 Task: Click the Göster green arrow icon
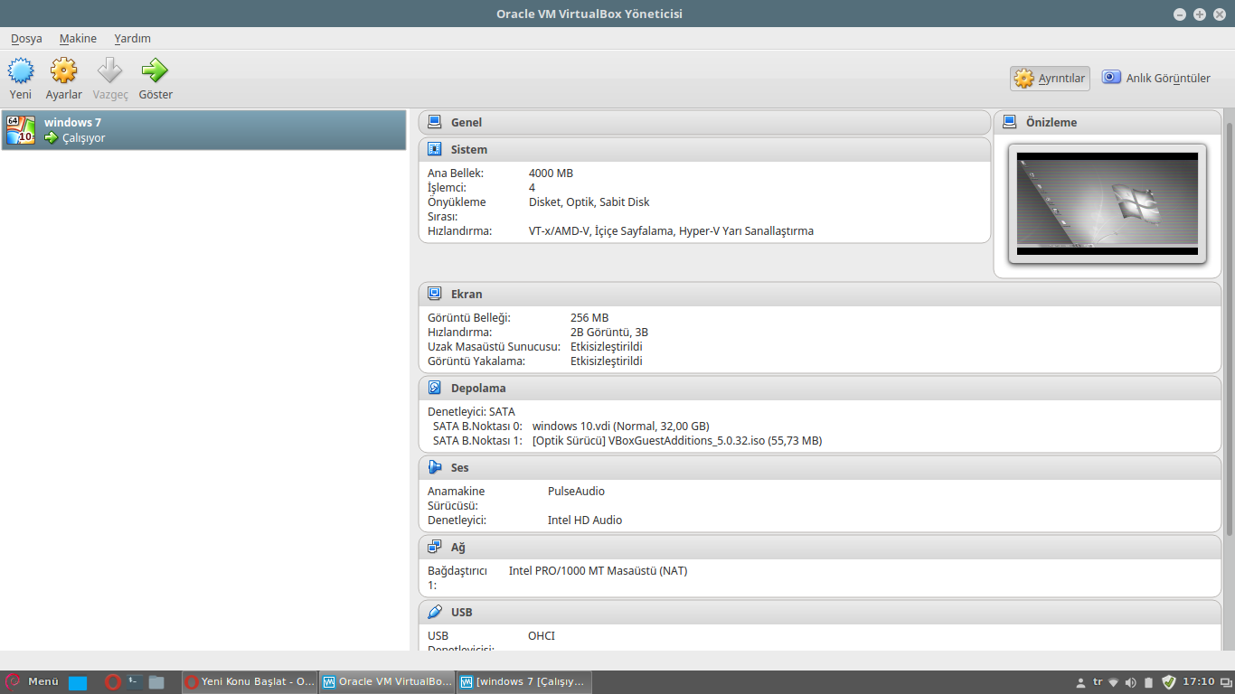(x=155, y=70)
